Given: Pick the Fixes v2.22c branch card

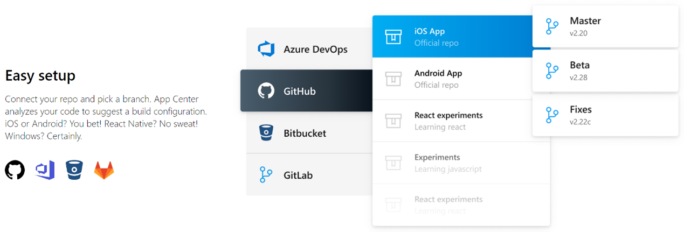Looking at the screenshot, I should 605,115.
